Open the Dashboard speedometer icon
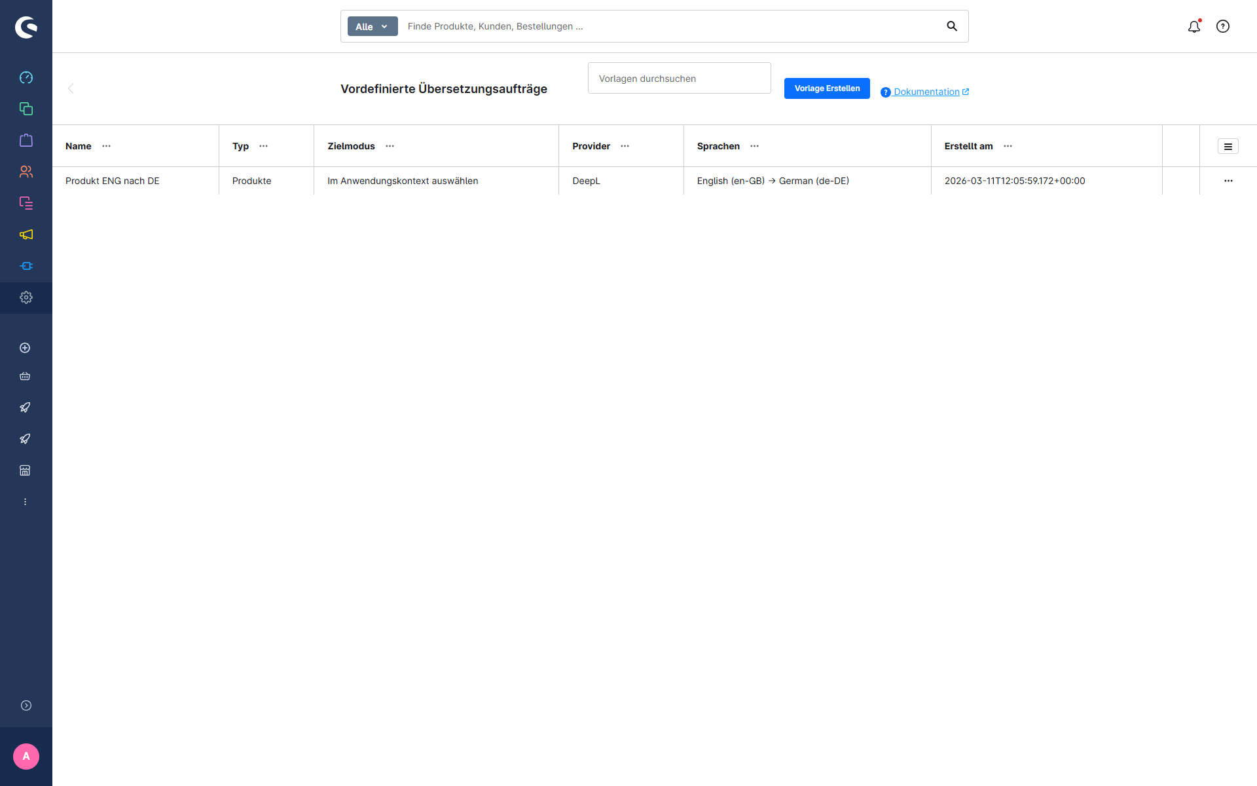The height and width of the screenshot is (786, 1257). coord(26,77)
